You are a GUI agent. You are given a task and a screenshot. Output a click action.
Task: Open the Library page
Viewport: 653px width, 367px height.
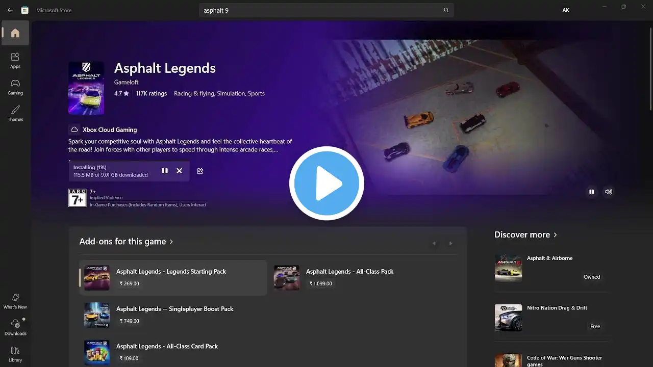15,353
